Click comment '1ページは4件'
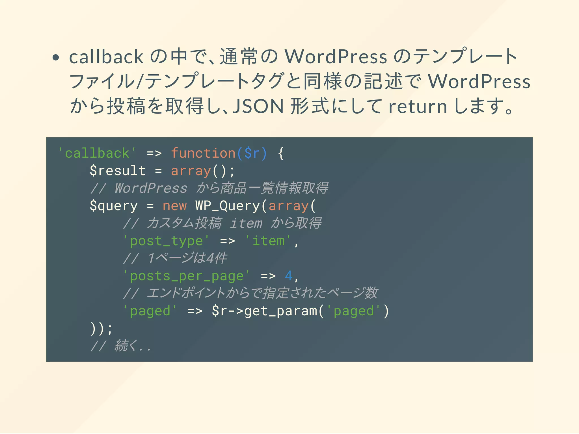 point(175,258)
